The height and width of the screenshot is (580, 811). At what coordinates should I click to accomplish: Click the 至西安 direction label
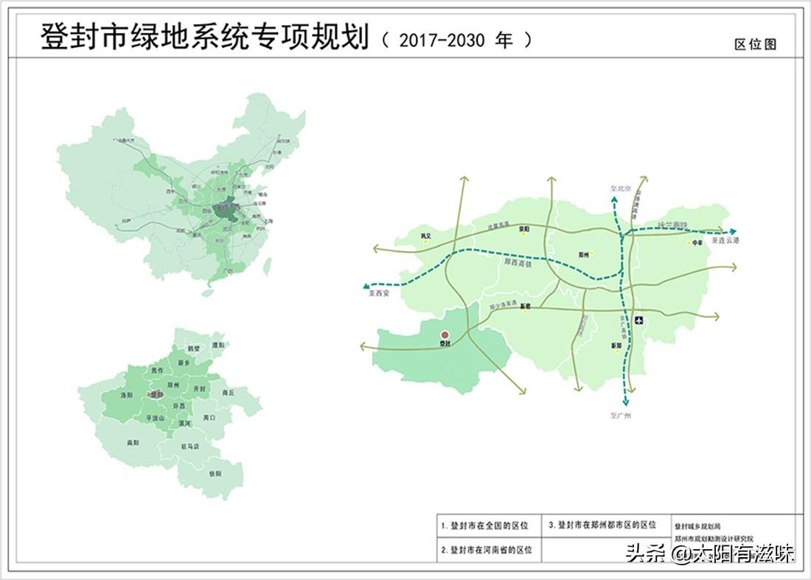(379, 293)
